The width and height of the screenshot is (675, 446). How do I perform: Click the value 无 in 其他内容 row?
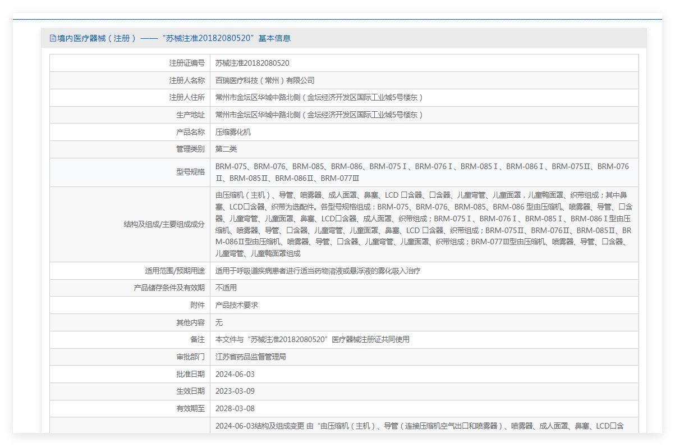219,322
